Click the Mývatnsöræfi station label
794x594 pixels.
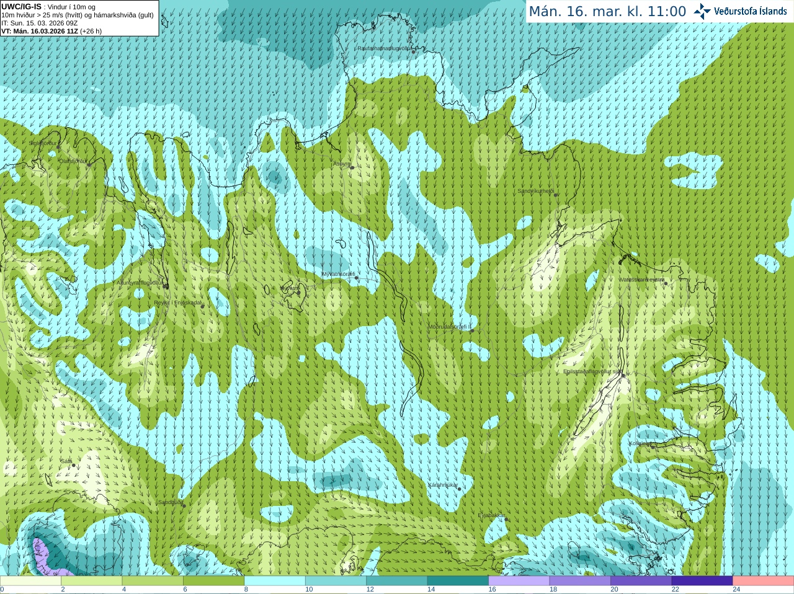[338, 274]
